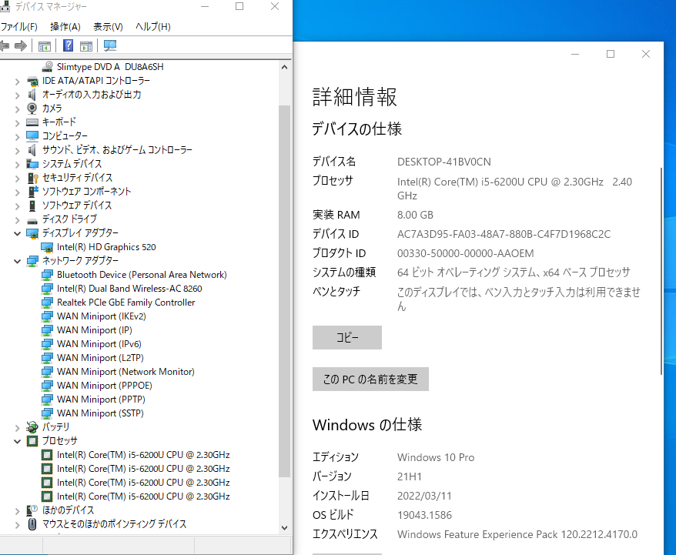Select WAN Miniport (PPPOE)
The image size is (676, 555).
[105, 385]
